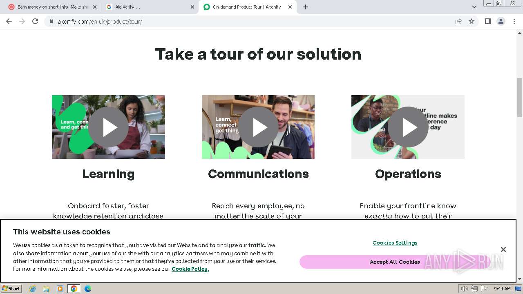Toggle the browser side panel

pos(488,21)
